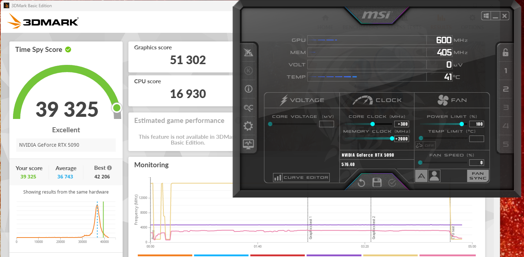This screenshot has height=257, width=524.
Task: Select Afterburner profile slot 1
Action: 506,71
